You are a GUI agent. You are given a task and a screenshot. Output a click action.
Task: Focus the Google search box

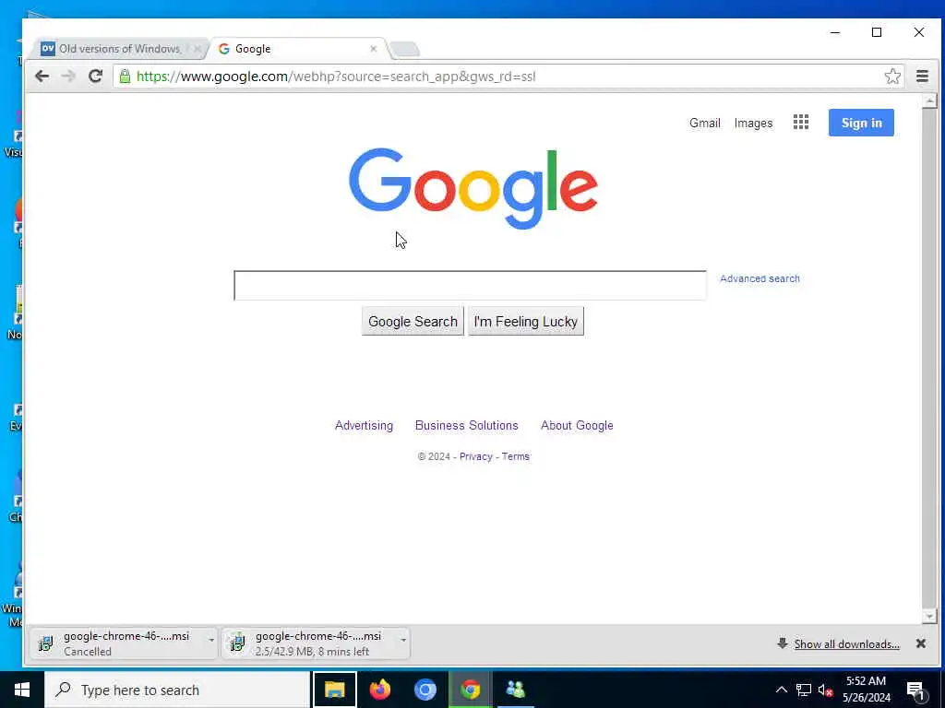click(470, 286)
